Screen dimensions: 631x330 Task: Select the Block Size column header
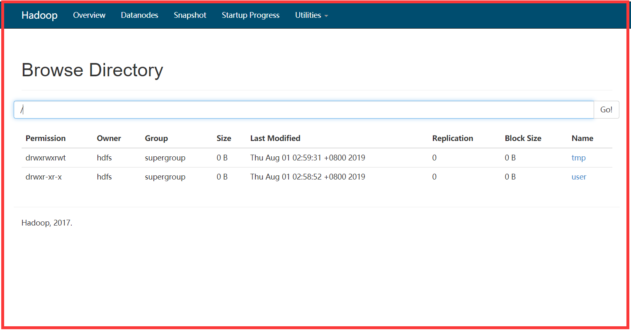(523, 138)
